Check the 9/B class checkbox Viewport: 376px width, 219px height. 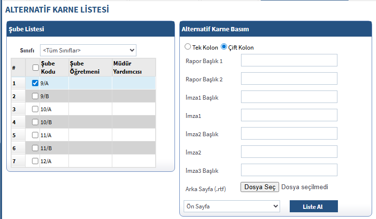(35, 96)
